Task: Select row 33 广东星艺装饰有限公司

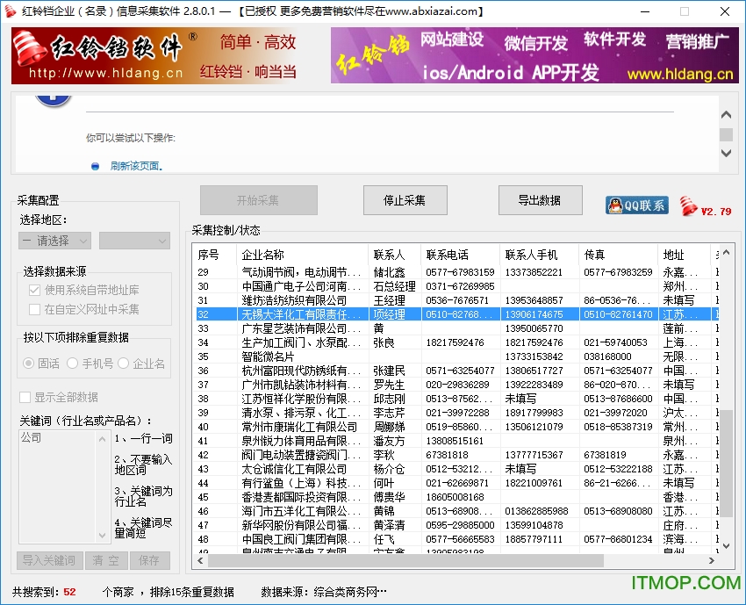Action: (x=456, y=328)
